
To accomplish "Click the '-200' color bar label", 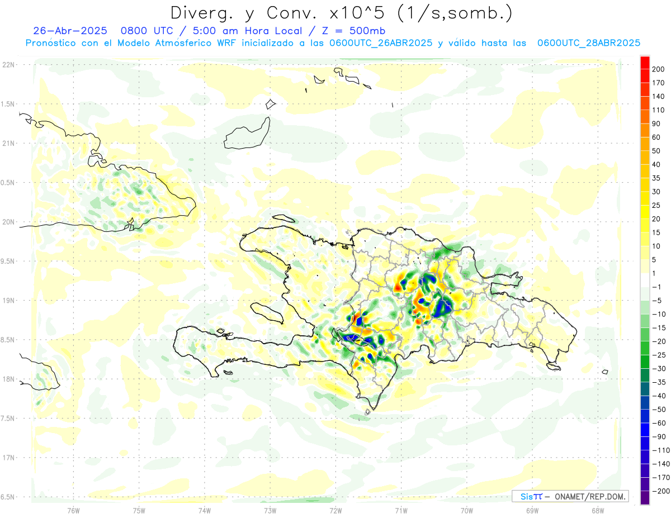I will [x=661, y=491].
